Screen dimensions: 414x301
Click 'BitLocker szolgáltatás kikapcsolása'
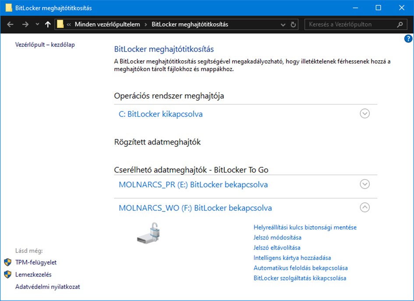300,278
